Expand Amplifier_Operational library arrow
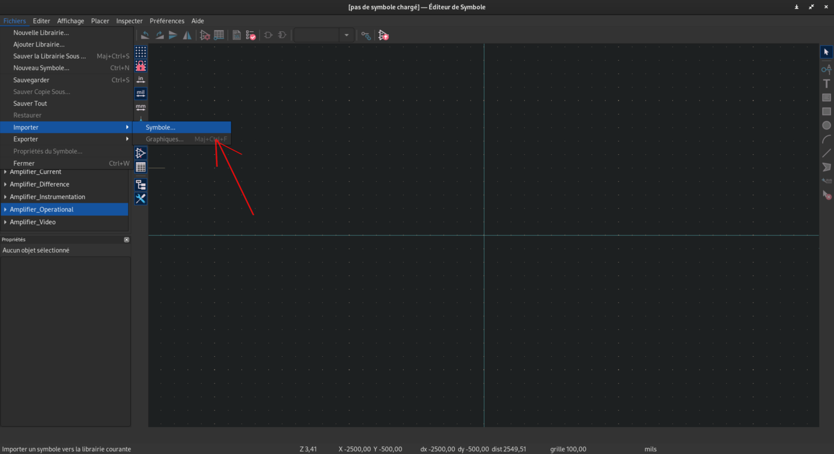The height and width of the screenshot is (454, 834). click(x=5, y=209)
